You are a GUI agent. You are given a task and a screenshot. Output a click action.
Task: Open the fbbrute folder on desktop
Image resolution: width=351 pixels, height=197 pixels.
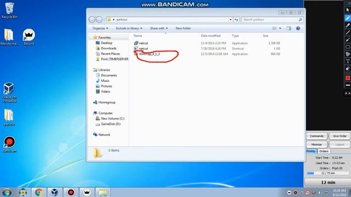(x=9, y=37)
